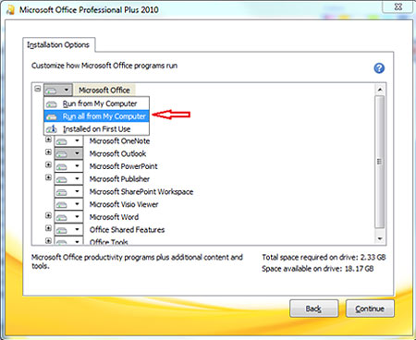The width and height of the screenshot is (416, 340).
Task: Expand the Microsoft OneNote node
Action: point(48,140)
